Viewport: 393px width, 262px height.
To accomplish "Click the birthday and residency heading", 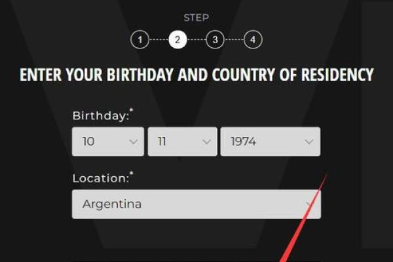I will click(x=196, y=75).
